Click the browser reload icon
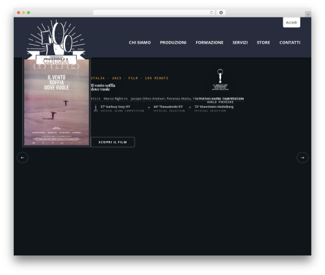325x275 pixels. pos(211,12)
